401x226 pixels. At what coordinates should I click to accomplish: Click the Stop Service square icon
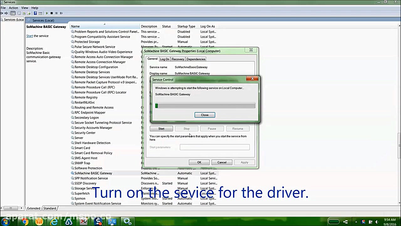[x=52, y=13]
